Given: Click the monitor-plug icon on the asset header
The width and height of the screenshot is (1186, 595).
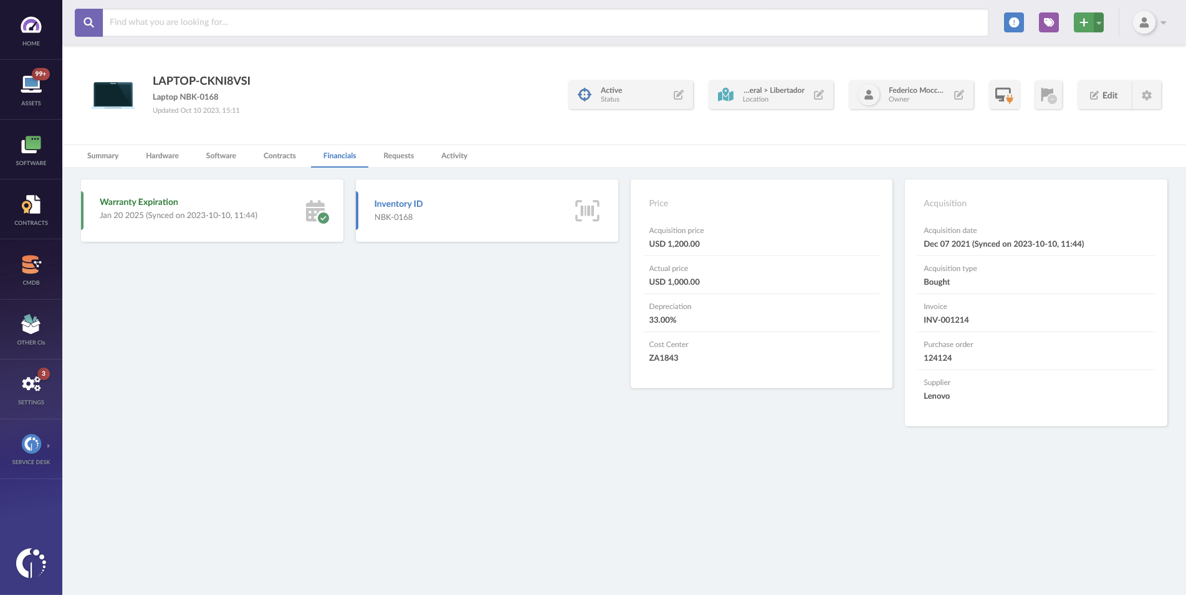Looking at the screenshot, I should click(1004, 95).
